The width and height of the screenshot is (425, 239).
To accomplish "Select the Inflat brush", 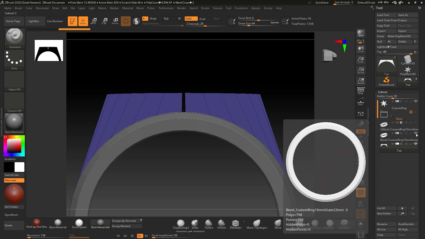I will [x=195, y=224].
